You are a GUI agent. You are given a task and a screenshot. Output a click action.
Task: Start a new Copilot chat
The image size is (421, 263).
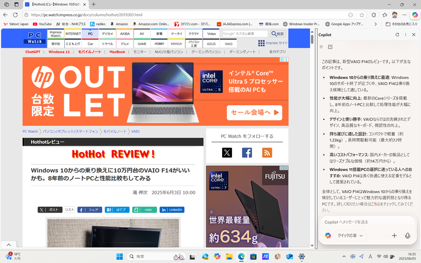click(330, 47)
